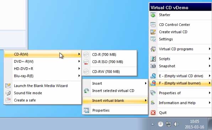The image size is (212, 130).
Task: Show hidden tray icons arrow
Action: pyautogui.click(x=153, y=124)
